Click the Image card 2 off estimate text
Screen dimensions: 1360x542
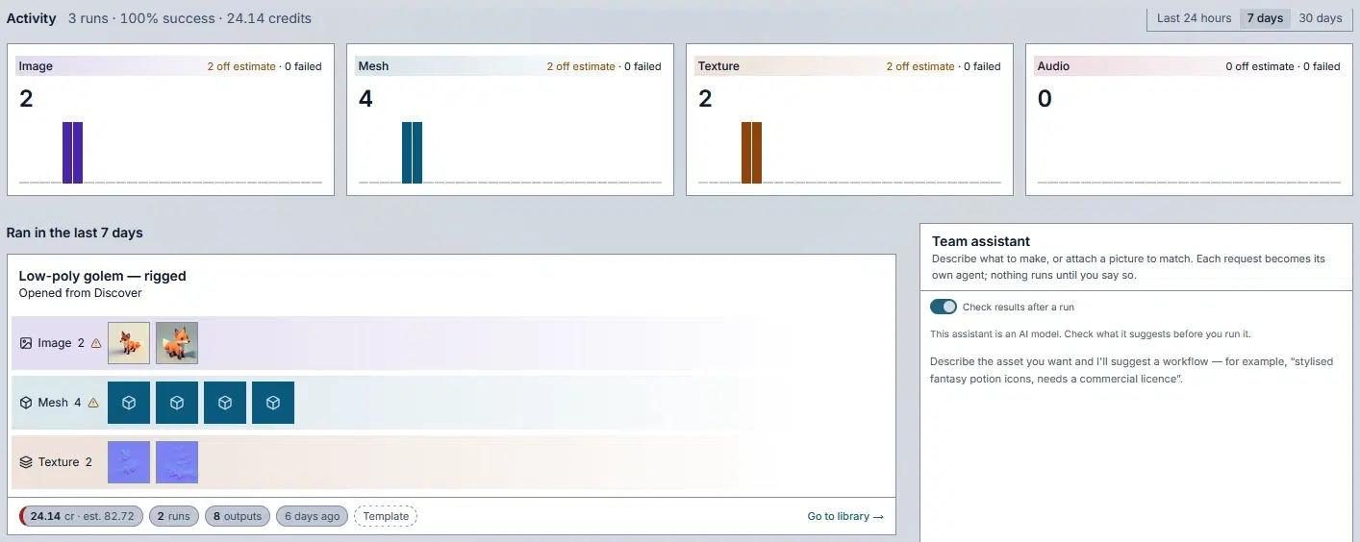pos(241,66)
